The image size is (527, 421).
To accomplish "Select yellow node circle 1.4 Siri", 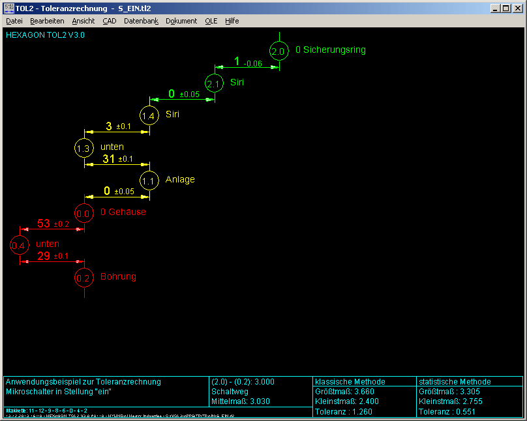I will [x=149, y=115].
